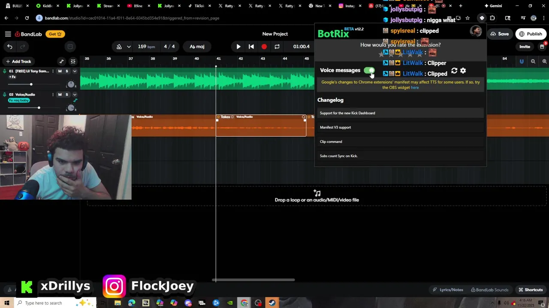Expand track 02 options chevron
The width and height of the screenshot is (549, 308).
[75, 95]
